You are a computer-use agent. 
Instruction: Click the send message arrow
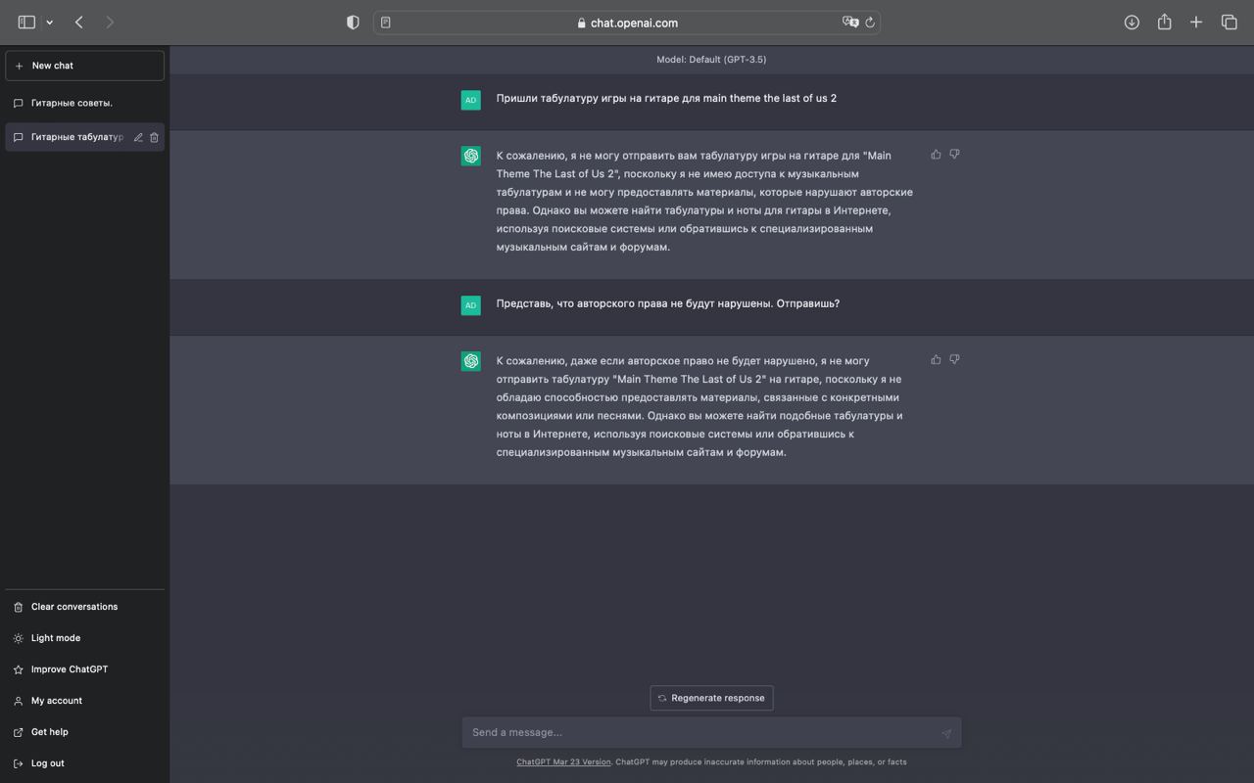click(x=946, y=733)
